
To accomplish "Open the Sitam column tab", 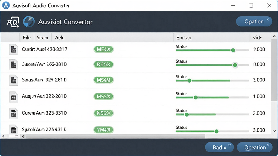I will pyautogui.click(x=43, y=37).
